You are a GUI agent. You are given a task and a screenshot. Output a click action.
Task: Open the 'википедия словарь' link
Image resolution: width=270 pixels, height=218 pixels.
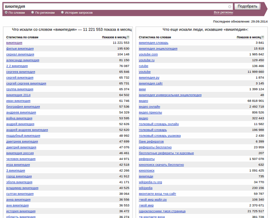[154, 43]
